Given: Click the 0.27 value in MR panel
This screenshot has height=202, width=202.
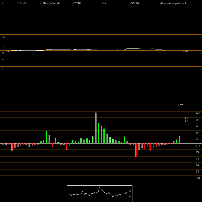Looking at the screenshot, I should pos(187,121).
